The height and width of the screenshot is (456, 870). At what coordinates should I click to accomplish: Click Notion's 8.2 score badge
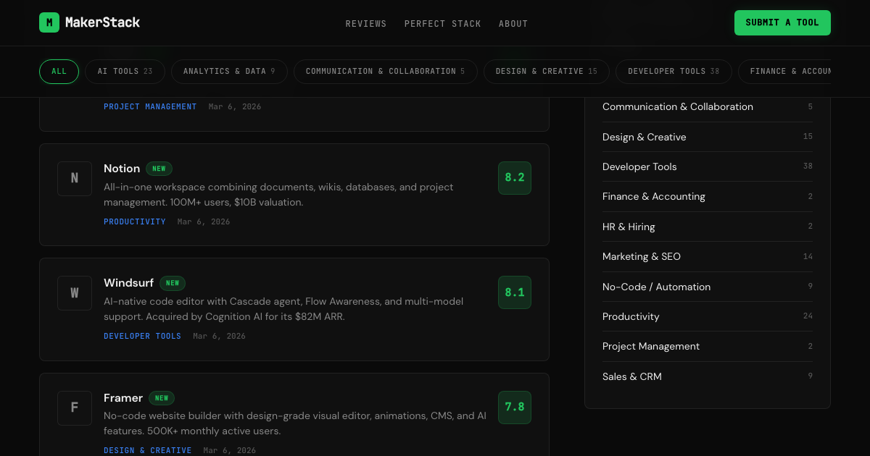tap(515, 177)
